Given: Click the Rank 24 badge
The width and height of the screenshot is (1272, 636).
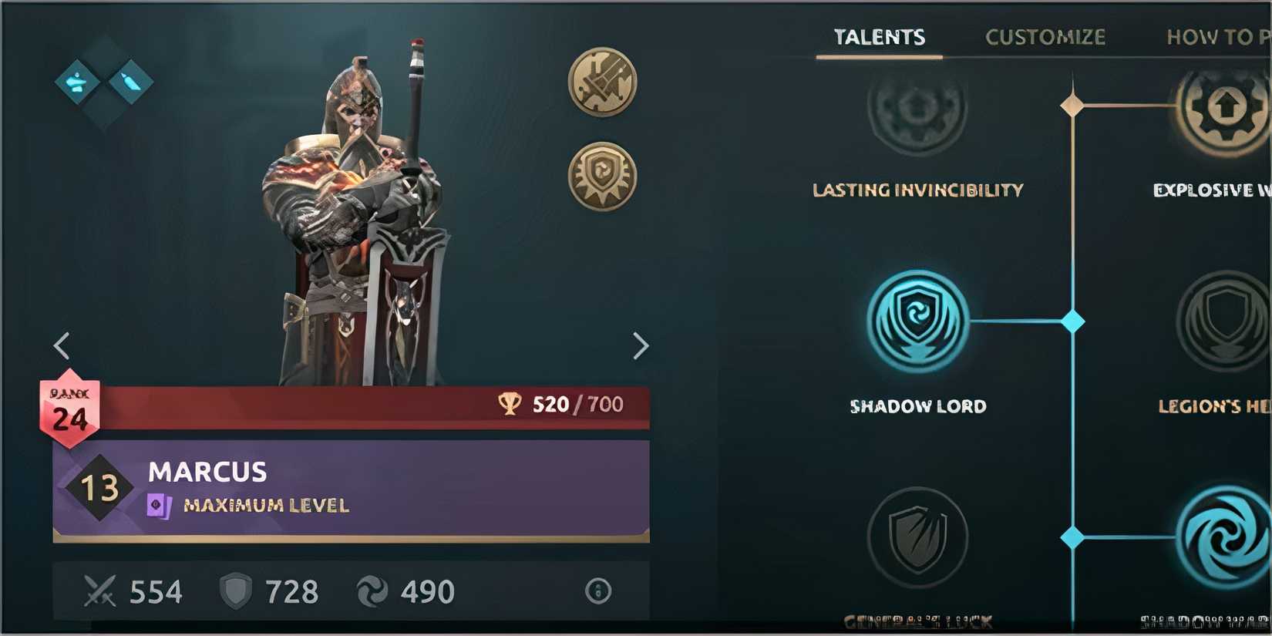Looking at the screenshot, I should [x=69, y=414].
